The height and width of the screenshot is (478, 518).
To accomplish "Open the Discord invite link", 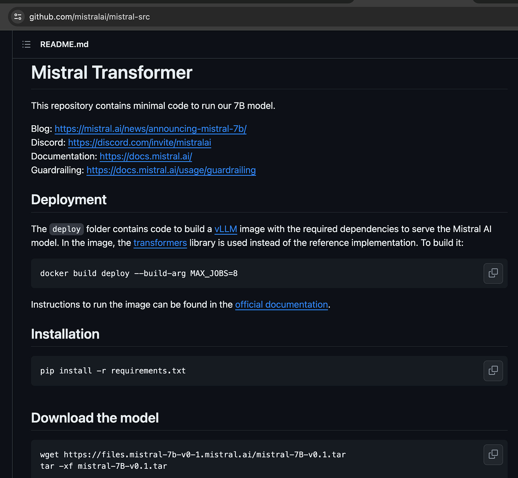I will pos(139,142).
